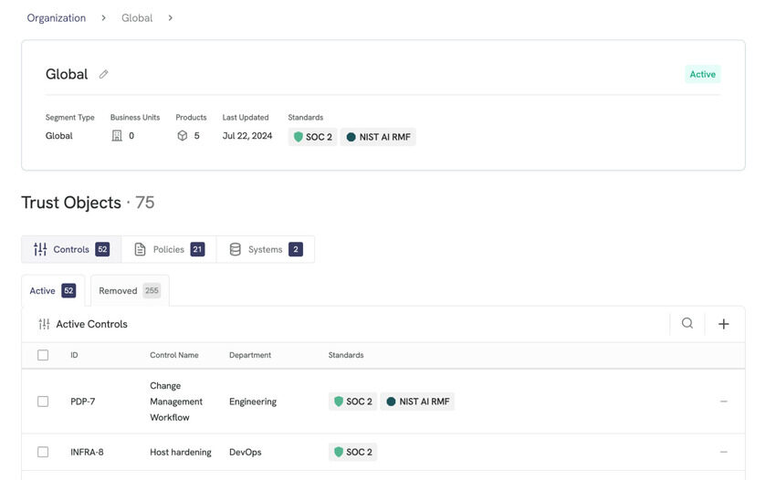Viewport: 776px width, 480px height.
Task: Remove INFRA-8 using its minus icon
Action: click(724, 452)
